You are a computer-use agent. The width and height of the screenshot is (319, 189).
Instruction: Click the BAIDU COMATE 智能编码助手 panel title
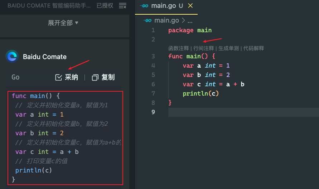(x=49, y=6)
